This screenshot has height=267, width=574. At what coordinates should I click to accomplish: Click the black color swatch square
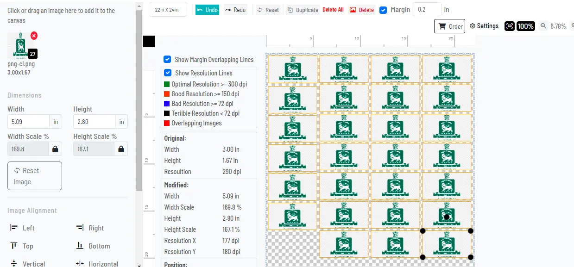(x=149, y=42)
